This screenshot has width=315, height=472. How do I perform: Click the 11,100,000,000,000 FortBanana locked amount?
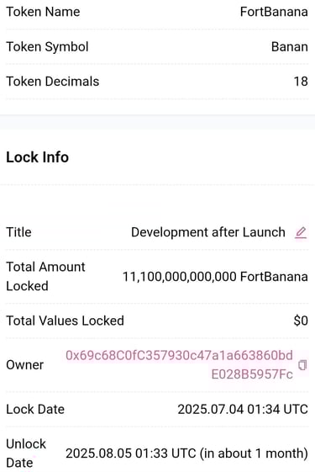215,277
